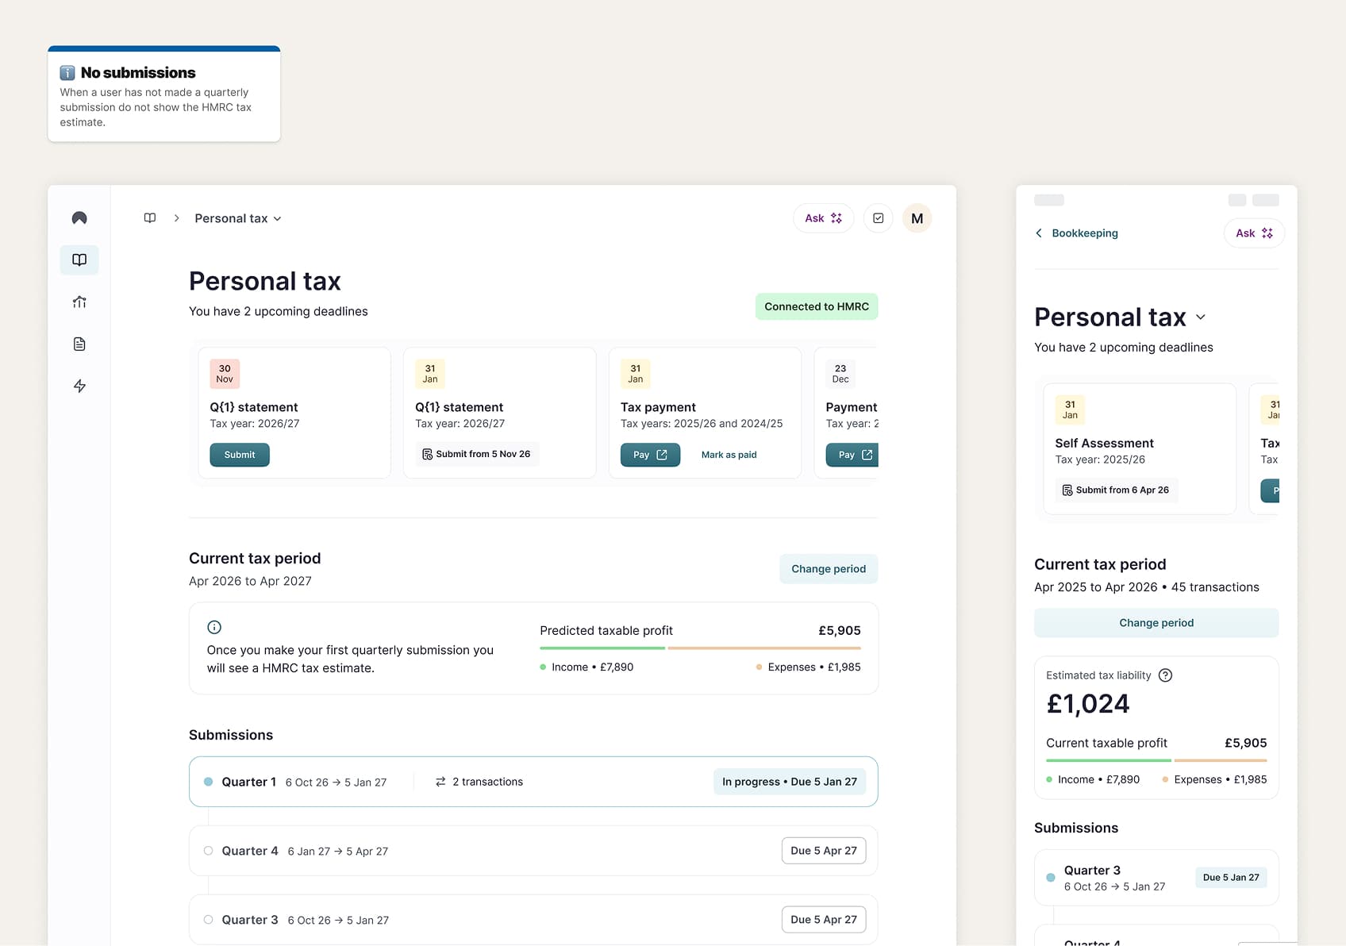Click the profile avatar M
1346x946 pixels.
[x=917, y=217]
